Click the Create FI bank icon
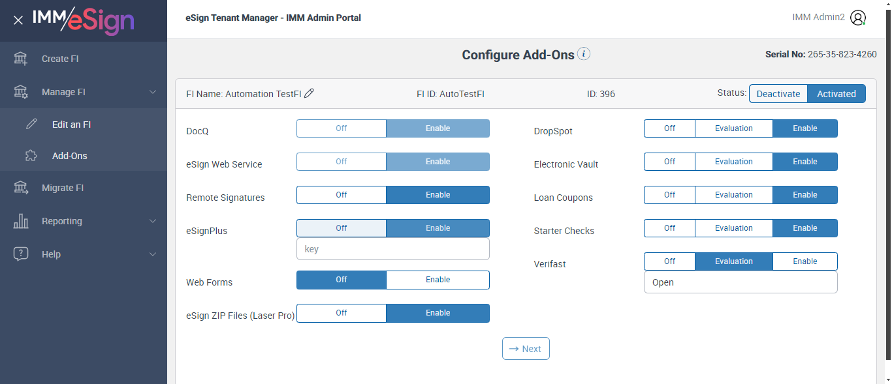The width and height of the screenshot is (892, 384). pos(21,59)
